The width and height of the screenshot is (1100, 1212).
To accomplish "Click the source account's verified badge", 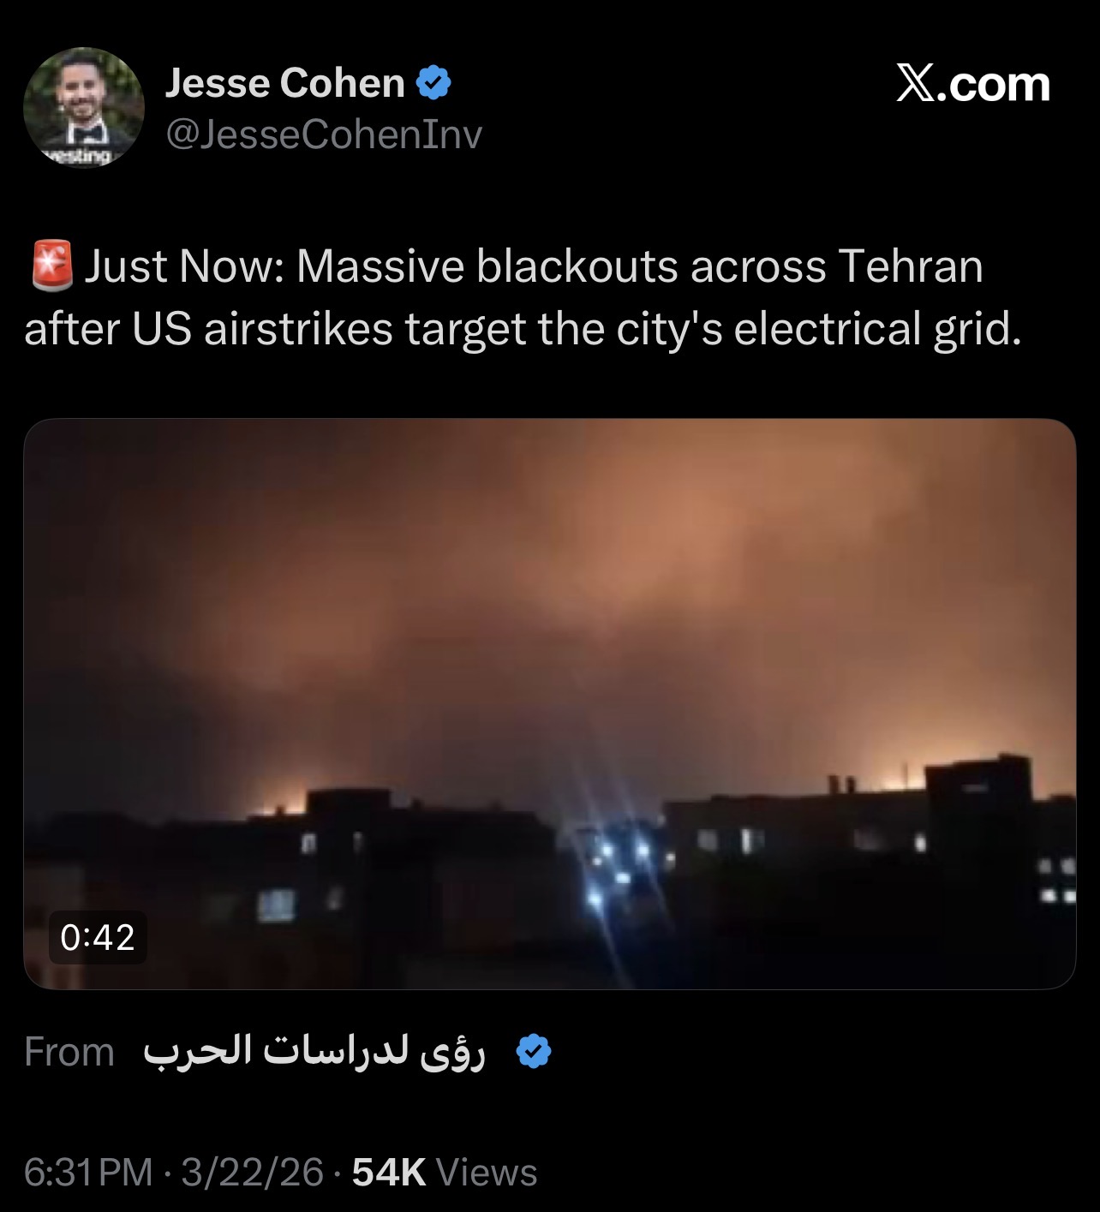I will click(x=535, y=1051).
